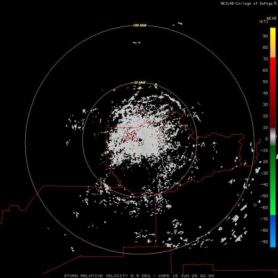Click the 10 value on the velocity scale

tap(265, 128)
